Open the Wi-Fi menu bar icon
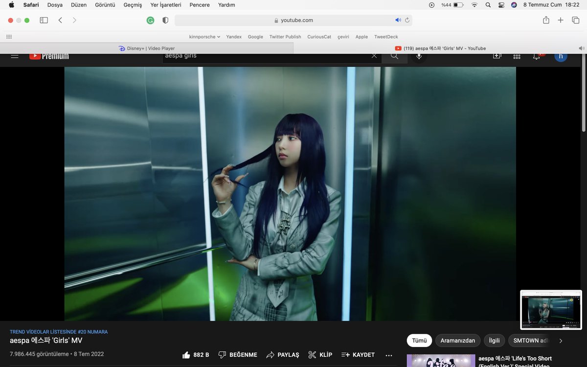The height and width of the screenshot is (367, 587). pos(474,5)
